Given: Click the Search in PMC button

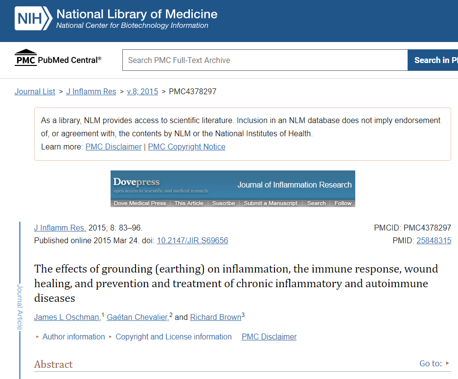Looking at the screenshot, I should point(433,60).
